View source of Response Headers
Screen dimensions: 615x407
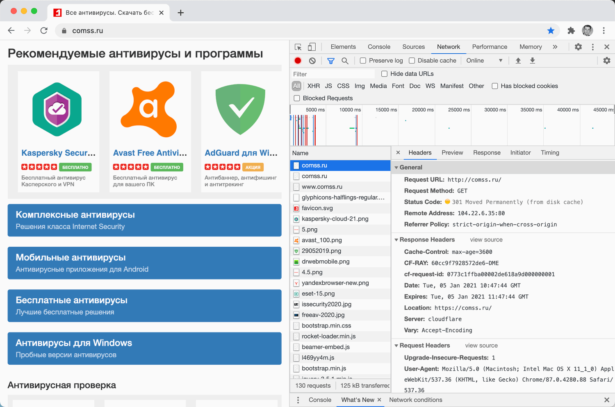486,240
